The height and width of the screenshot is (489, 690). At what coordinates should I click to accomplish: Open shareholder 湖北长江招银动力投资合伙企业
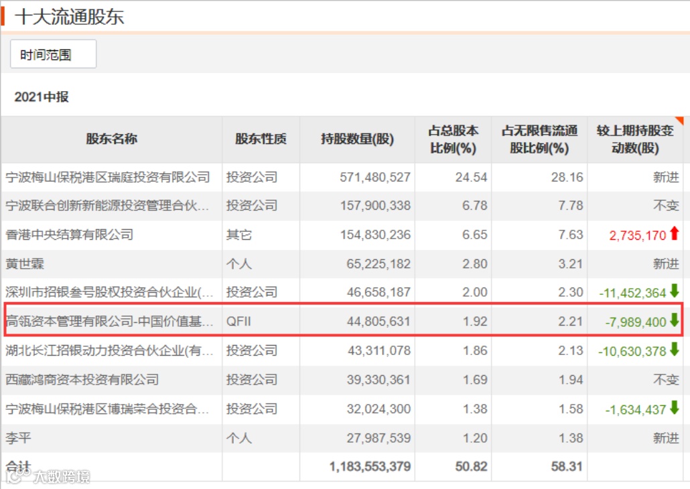(109, 350)
